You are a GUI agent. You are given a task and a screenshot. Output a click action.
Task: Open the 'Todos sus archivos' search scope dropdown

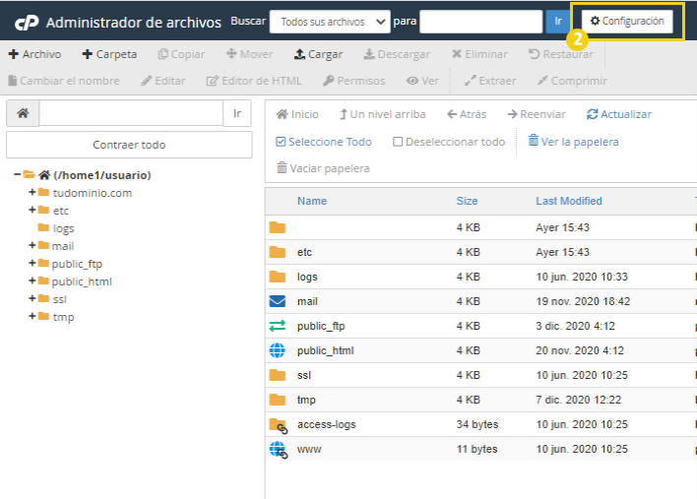click(x=330, y=22)
